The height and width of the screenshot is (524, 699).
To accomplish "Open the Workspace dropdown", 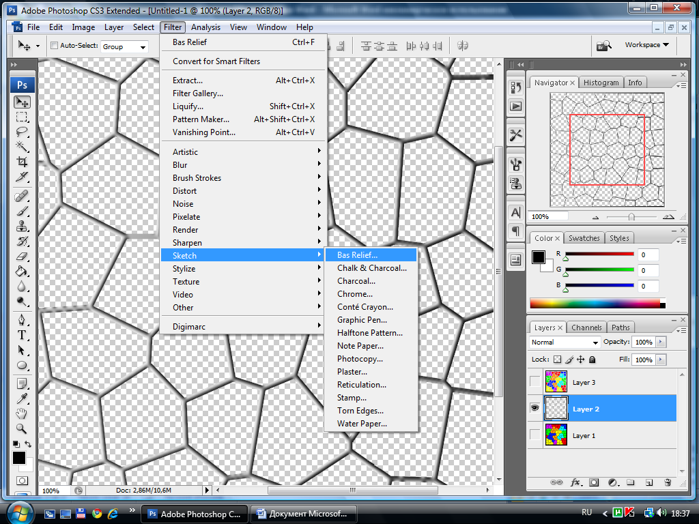I will [647, 44].
